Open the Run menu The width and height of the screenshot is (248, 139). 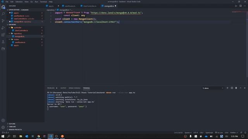click(36, 2)
